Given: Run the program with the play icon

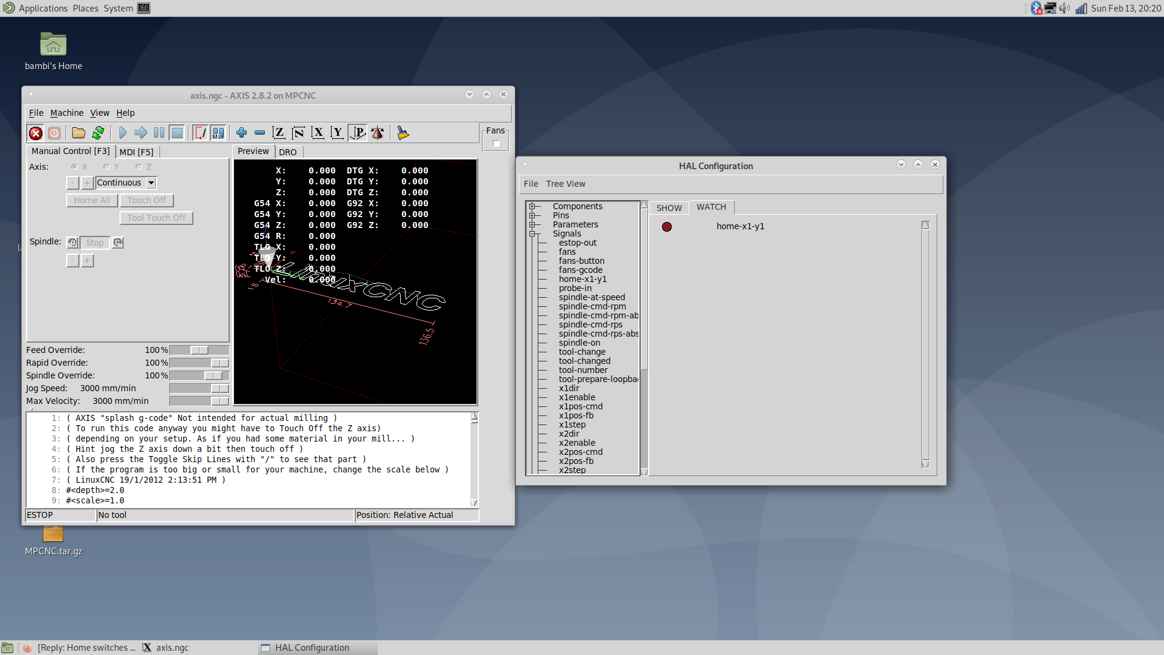Looking at the screenshot, I should point(122,133).
